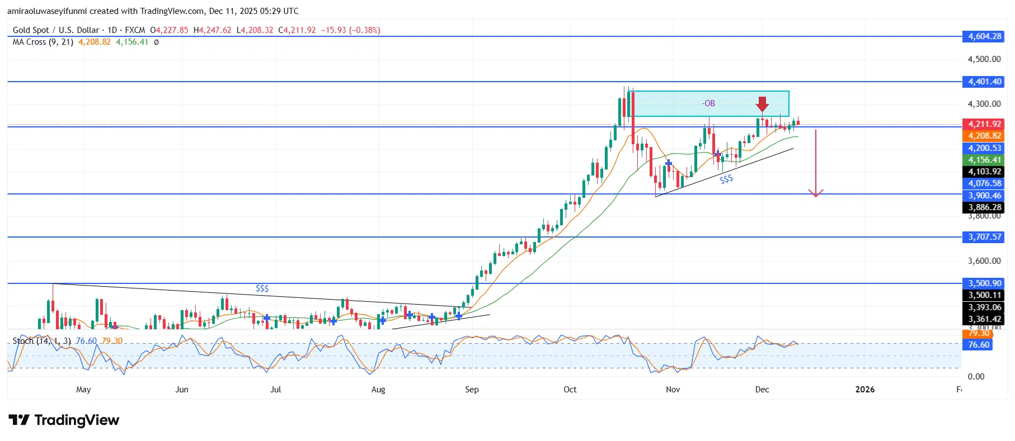Viewport: 1015px width, 441px height.
Task: Click the $$$ label under the November trendline
Action: coord(726,179)
